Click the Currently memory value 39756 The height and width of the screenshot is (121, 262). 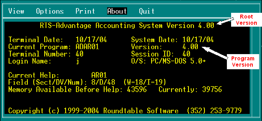[x=212, y=90]
